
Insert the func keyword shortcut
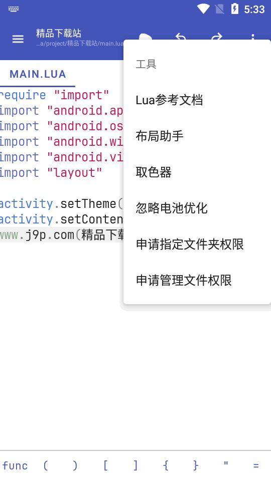pos(15,465)
